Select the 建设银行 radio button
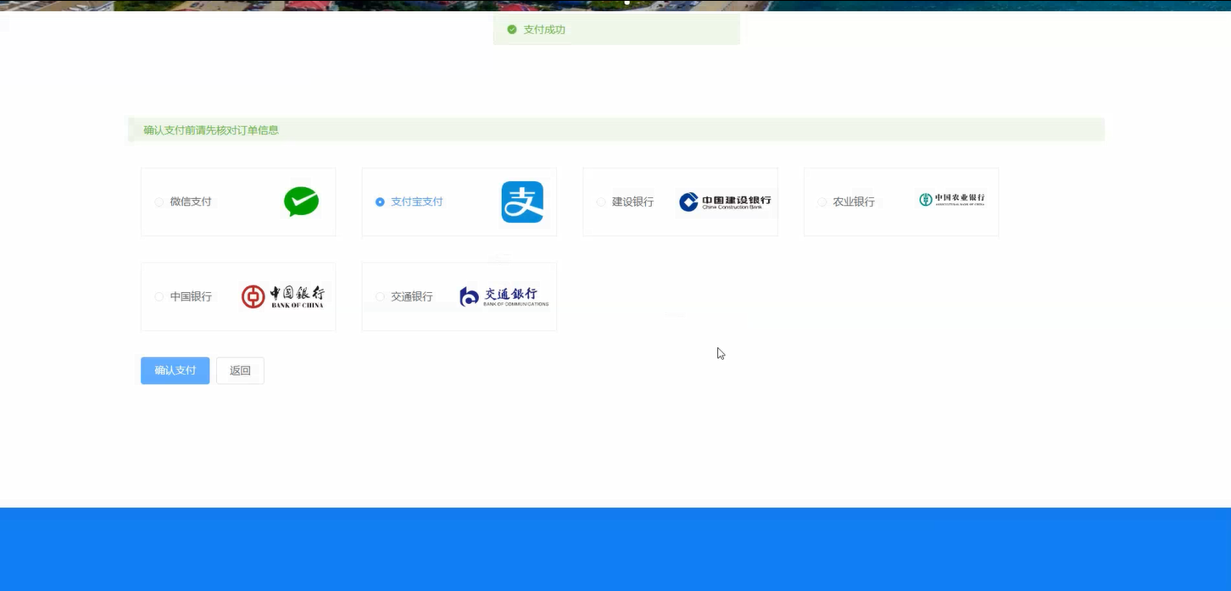 point(601,202)
